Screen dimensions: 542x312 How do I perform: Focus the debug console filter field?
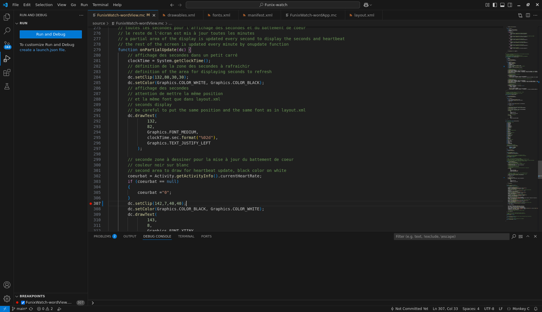coord(451,237)
